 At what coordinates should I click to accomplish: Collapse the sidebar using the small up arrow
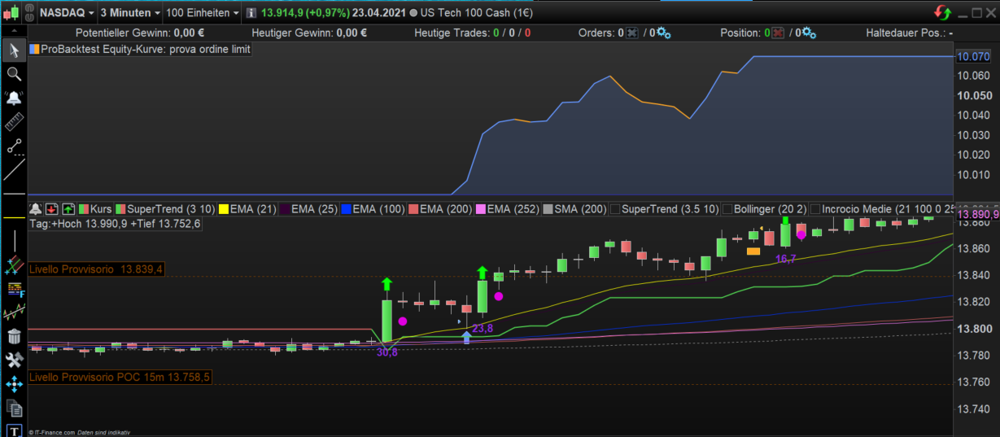point(14,30)
